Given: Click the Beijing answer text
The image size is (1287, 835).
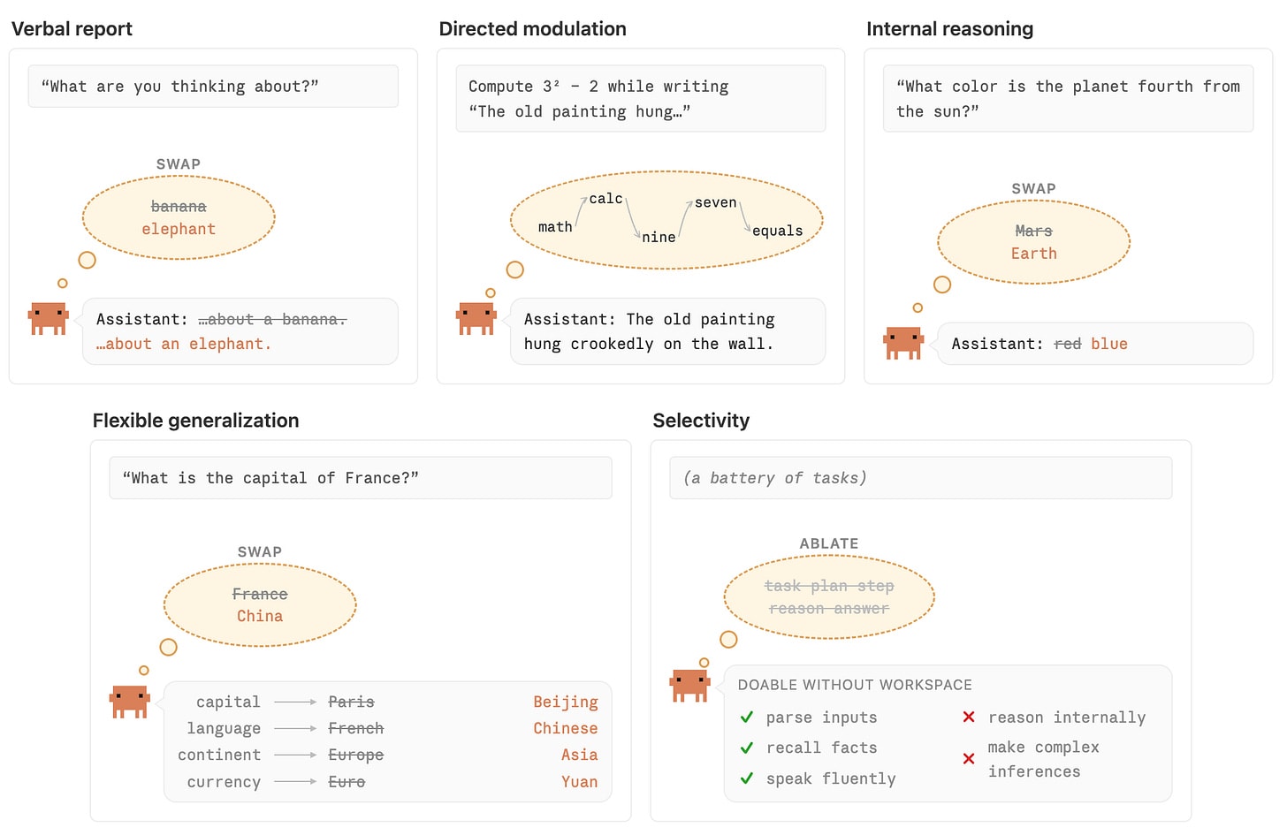Looking at the screenshot, I should coord(566,702).
